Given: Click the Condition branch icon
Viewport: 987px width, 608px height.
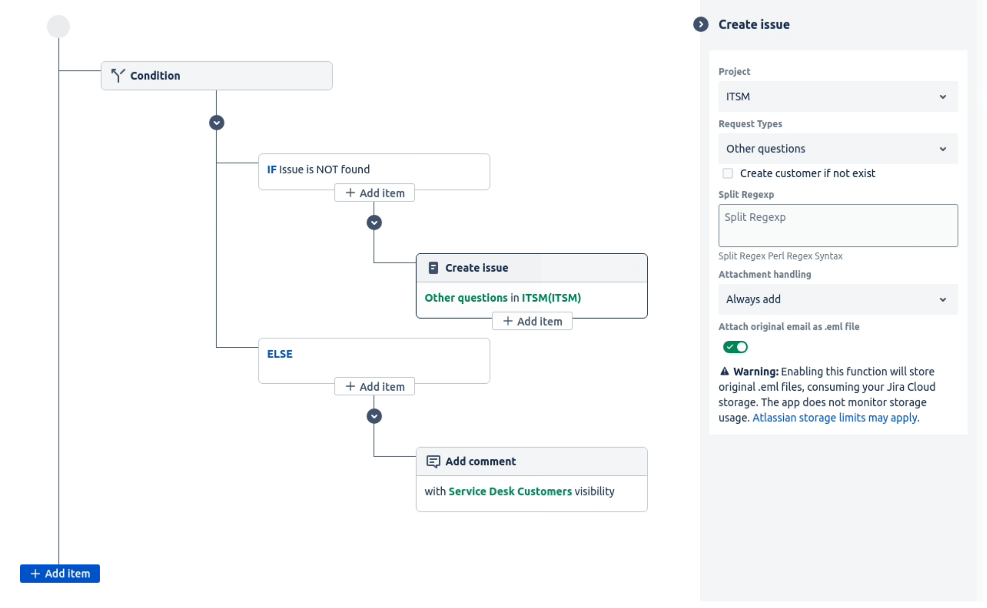Looking at the screenshot, I should (118, 76).
